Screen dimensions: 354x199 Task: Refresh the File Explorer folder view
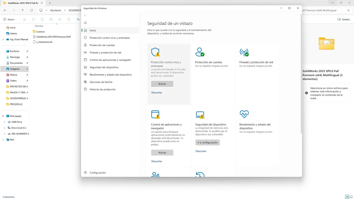[32, 10]
